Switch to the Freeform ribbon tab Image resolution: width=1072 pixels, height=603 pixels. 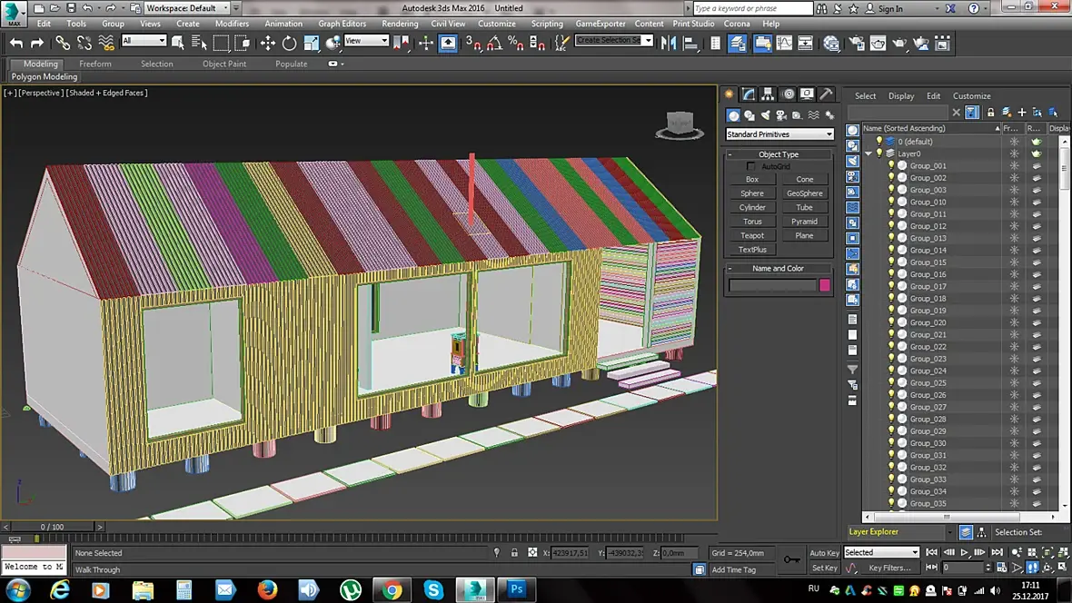coord(95,64)
